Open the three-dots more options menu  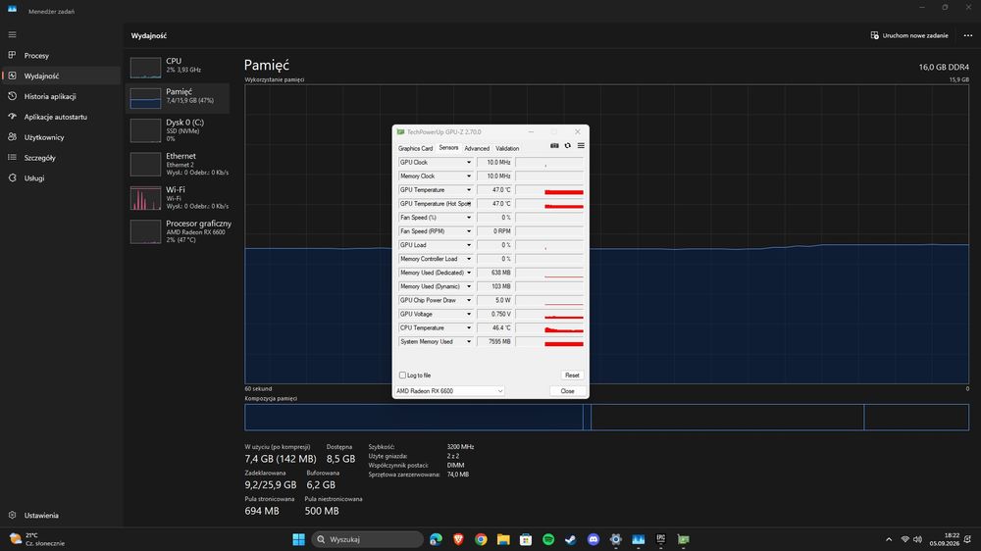coord(968,35)
